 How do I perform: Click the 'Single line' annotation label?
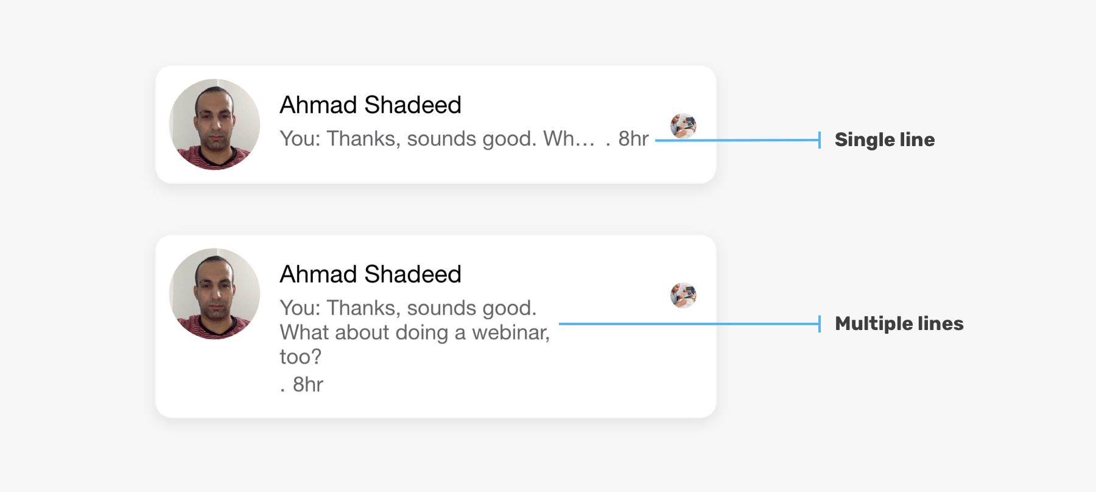click(x=885, y=139)
